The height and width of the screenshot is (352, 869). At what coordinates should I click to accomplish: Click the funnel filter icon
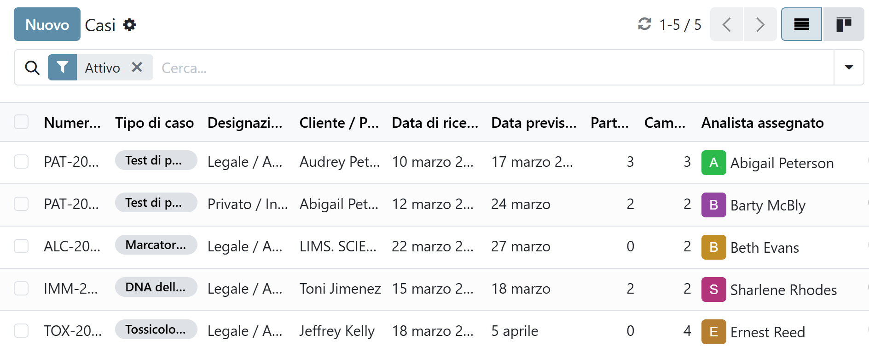point(63,68)
